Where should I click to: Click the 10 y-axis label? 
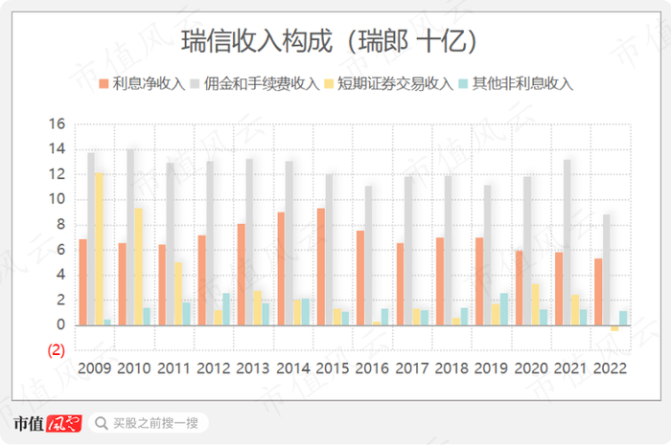tap(57, 199)
